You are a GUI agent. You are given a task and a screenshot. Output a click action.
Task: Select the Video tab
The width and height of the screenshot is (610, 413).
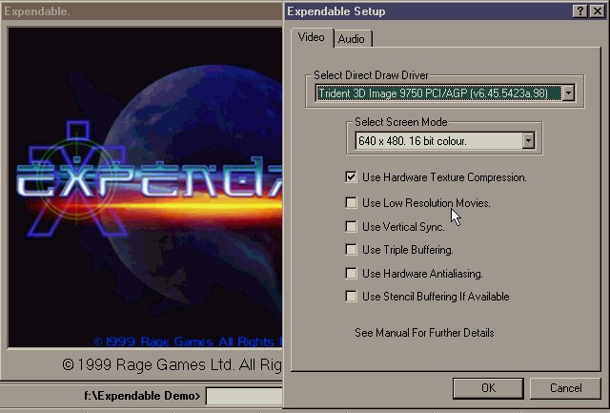(x=312, y=37)
